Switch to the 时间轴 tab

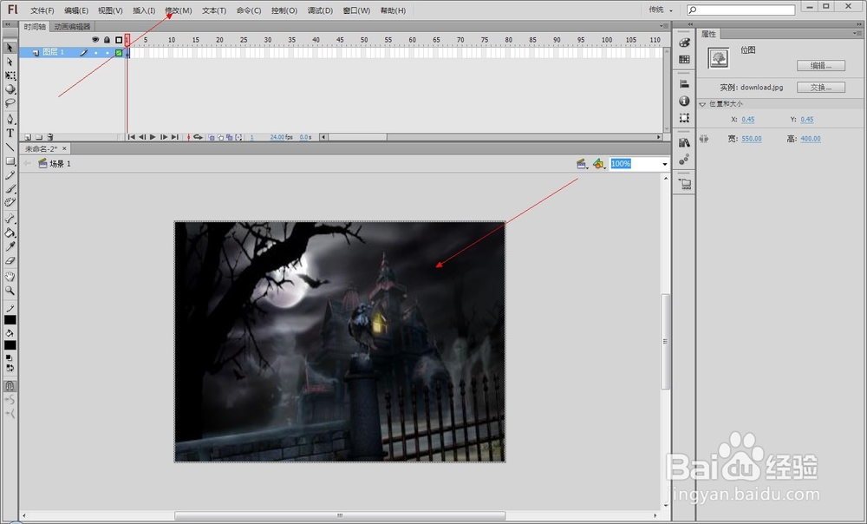35,27
